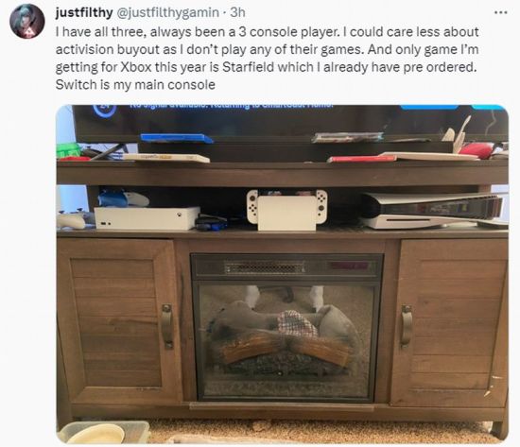Click the plaid fabric reflected in the fireplace glass
Viewport: 520px width, 447px height.
pyautogui.click(x=297, y=323)
